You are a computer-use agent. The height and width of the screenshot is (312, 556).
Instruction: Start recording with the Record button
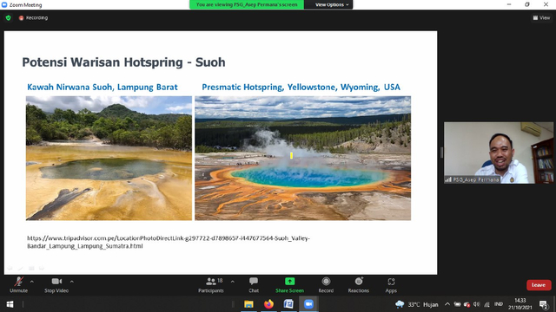tap(326, 285)
